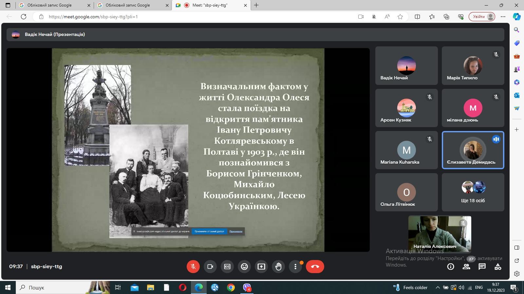The width and height of the screenshot is (524, 294).
Task: Expand the 'Ще 18 осіб' participants tile
Action: (473, 192)
